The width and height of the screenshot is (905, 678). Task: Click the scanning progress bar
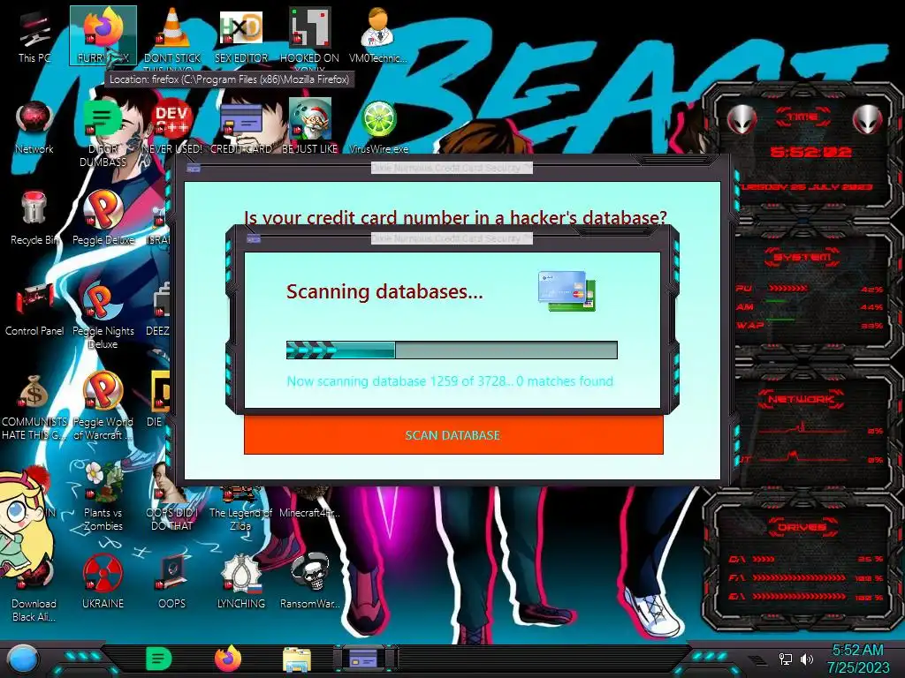452,350
